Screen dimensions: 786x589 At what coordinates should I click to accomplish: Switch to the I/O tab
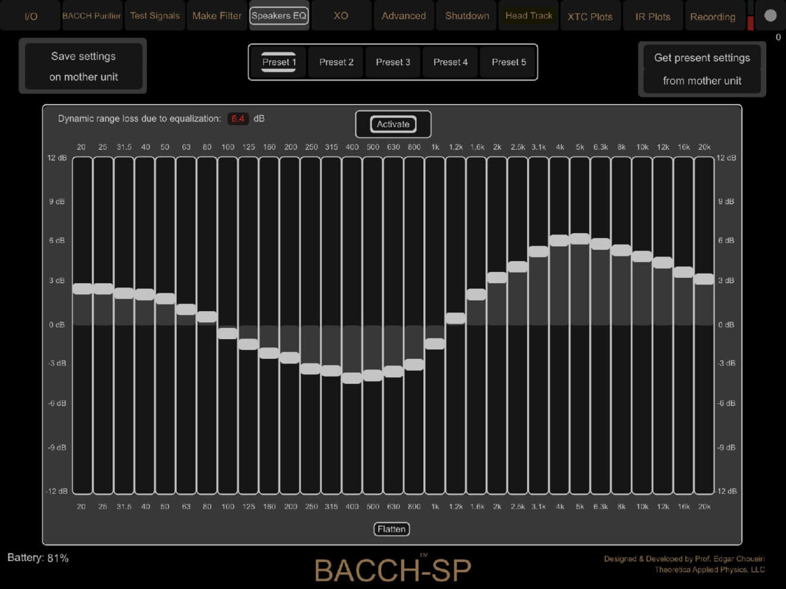(30, 16)
